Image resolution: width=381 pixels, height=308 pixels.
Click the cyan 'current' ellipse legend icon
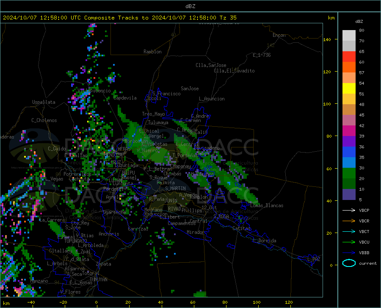coord(349,263)
